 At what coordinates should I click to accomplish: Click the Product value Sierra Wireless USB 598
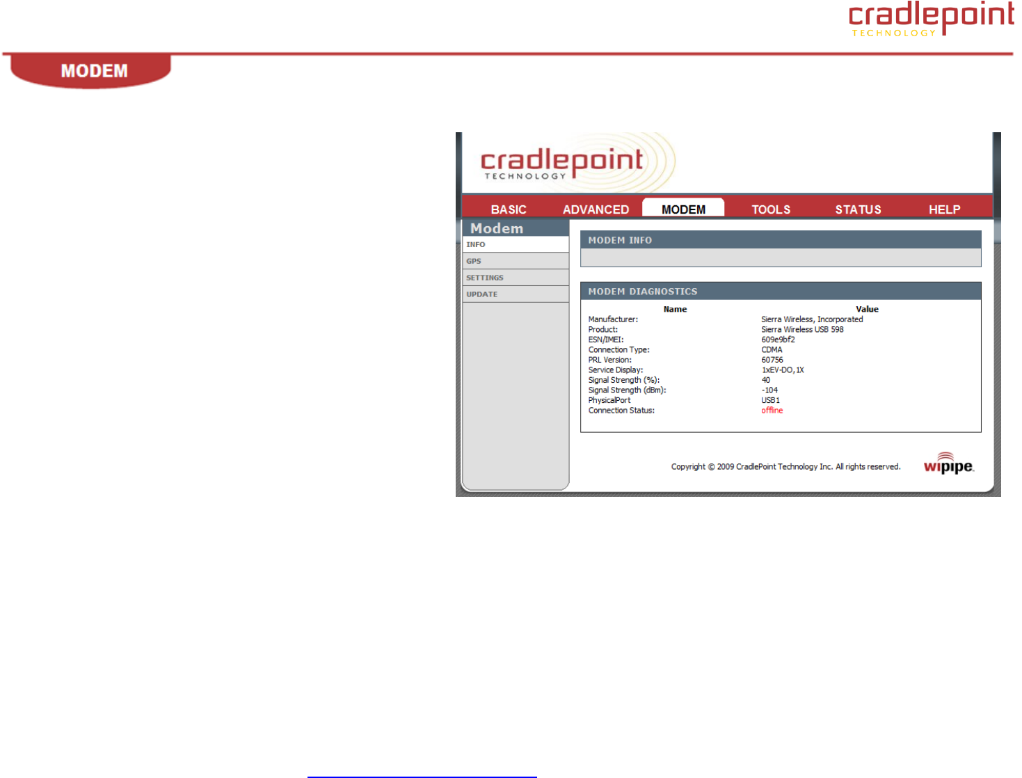tap(802, 330)
